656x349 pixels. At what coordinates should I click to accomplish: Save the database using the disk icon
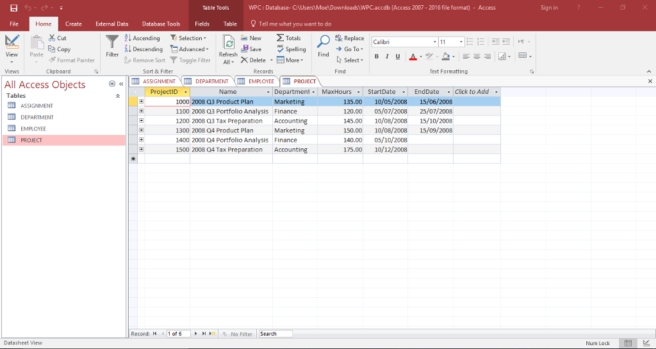[14, 8]
